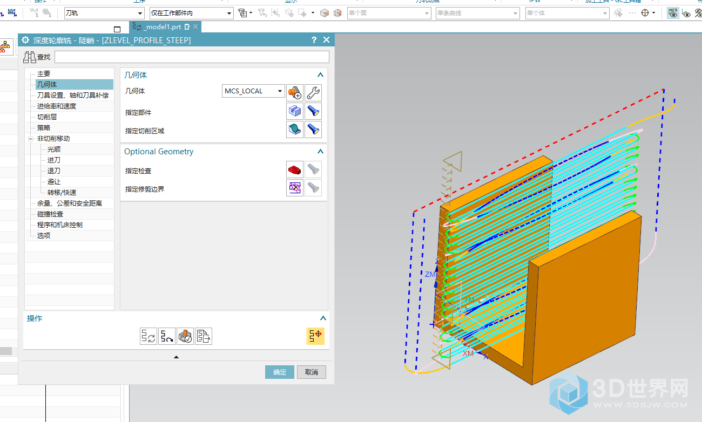This screenshot has width=702, height=422.
Task: Click the 指定修剪边界 select trim boundary icon
Action: tap(295, 188)
